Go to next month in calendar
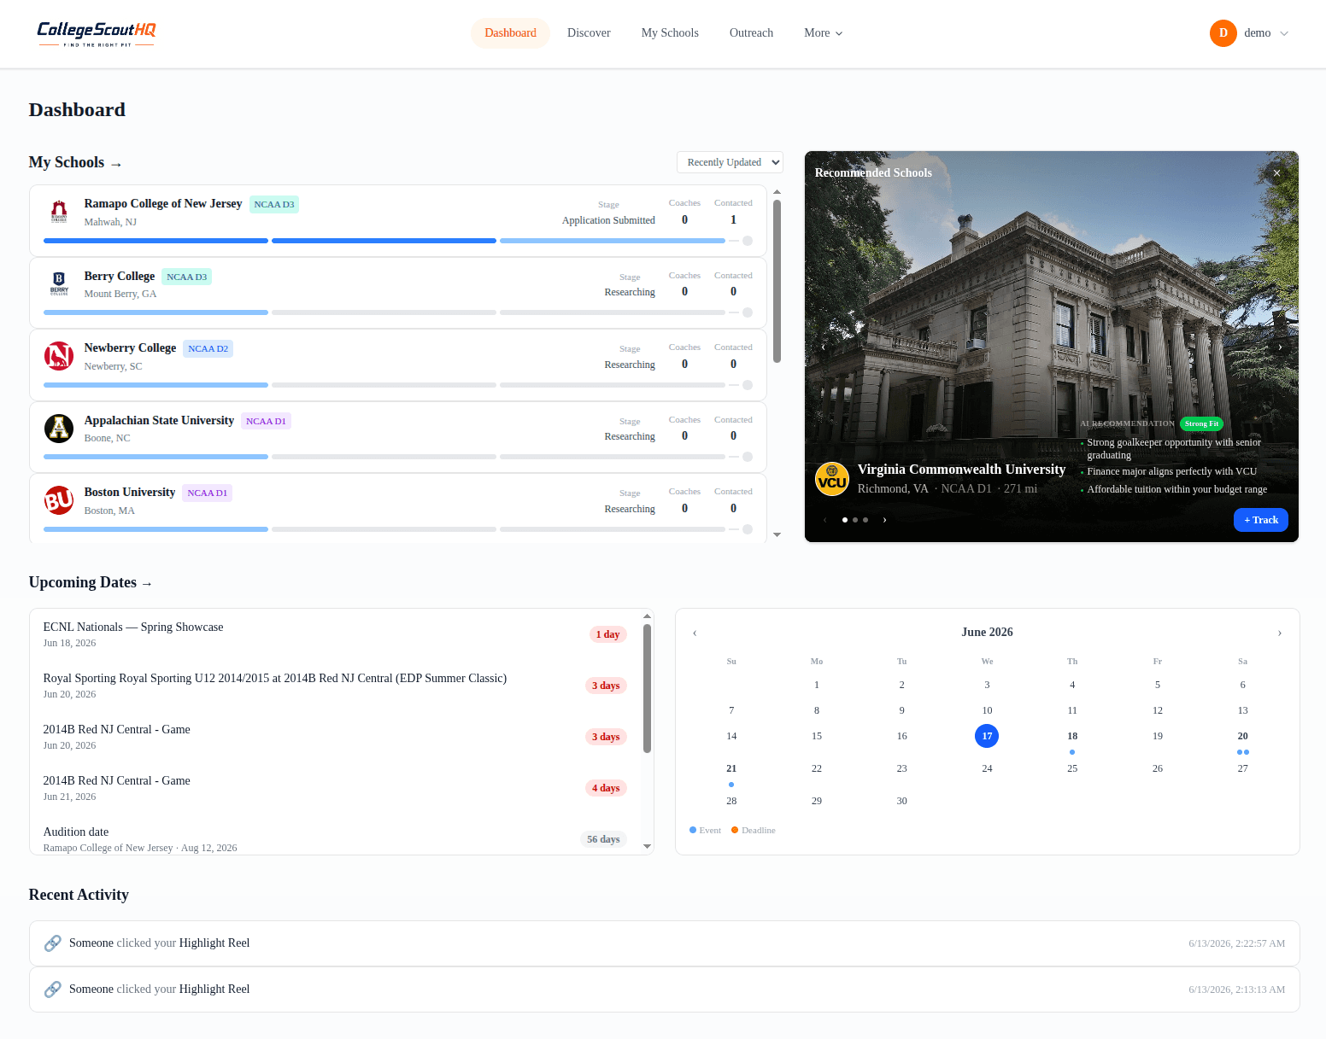The height and width of the screenshot is (1039, 1326). pyautogui.click(x=1279, y=633)
